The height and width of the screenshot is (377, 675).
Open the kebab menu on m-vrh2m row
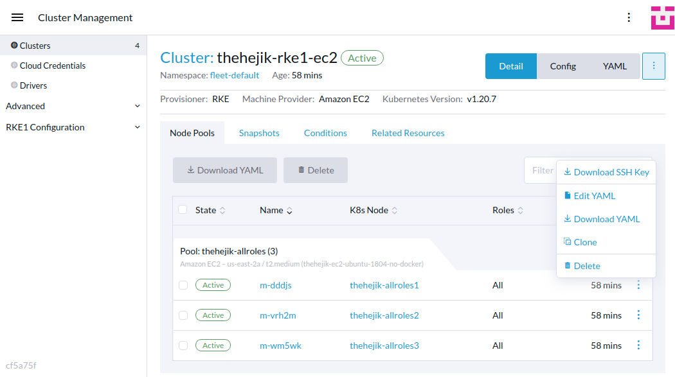tap(638, 315)
